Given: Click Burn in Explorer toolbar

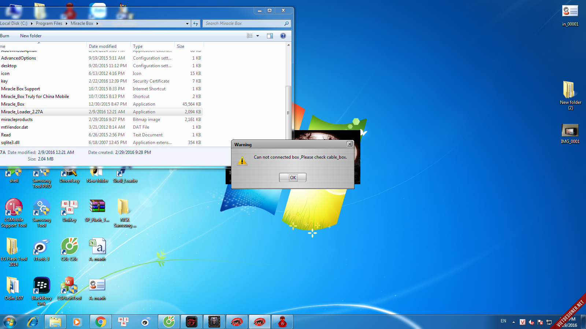Looking at the screenshot, I should tap(4, 36).
